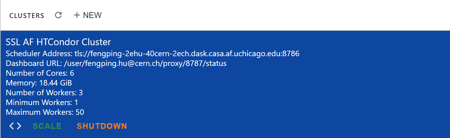Viewport: 450px width, 138px height.
Task: Select the SSL AF HTCondor Cluster title
Action: coord(58,42)
